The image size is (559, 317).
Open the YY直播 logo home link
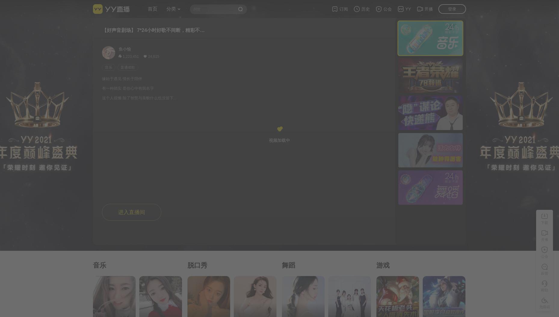point(111,9)
